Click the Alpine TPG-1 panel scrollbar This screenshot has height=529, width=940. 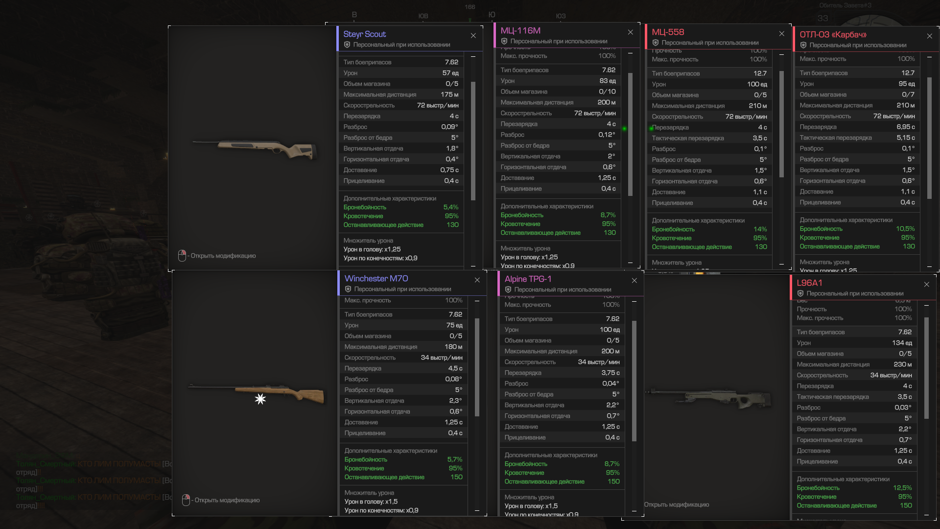(x=634, y=381)
